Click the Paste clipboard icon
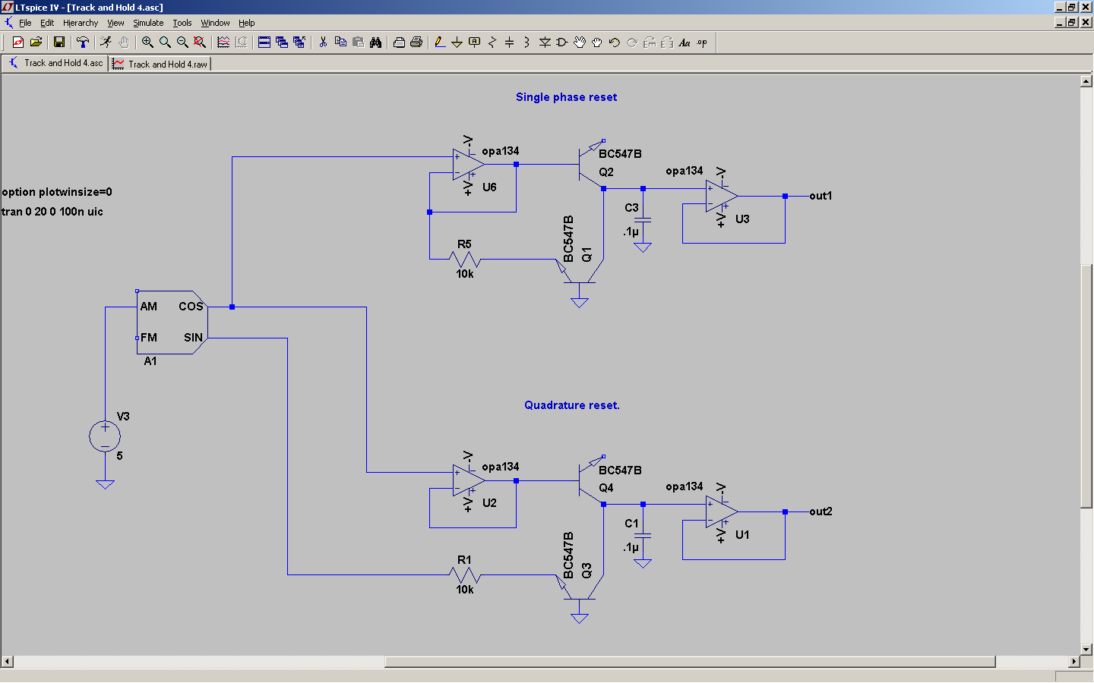Screen dimensions: 1094x683 [358, 42]
